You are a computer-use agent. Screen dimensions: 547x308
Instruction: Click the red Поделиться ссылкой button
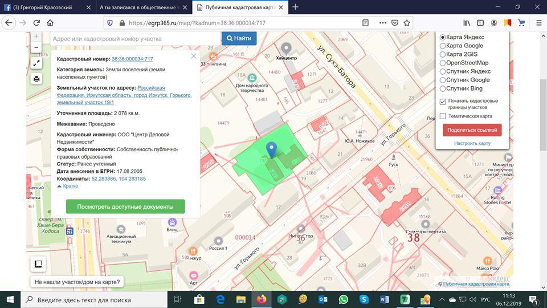coord(472,130)
